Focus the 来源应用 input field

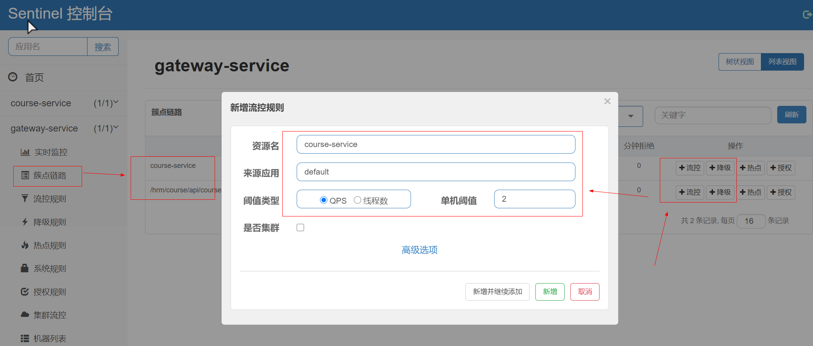pos(436,172)
